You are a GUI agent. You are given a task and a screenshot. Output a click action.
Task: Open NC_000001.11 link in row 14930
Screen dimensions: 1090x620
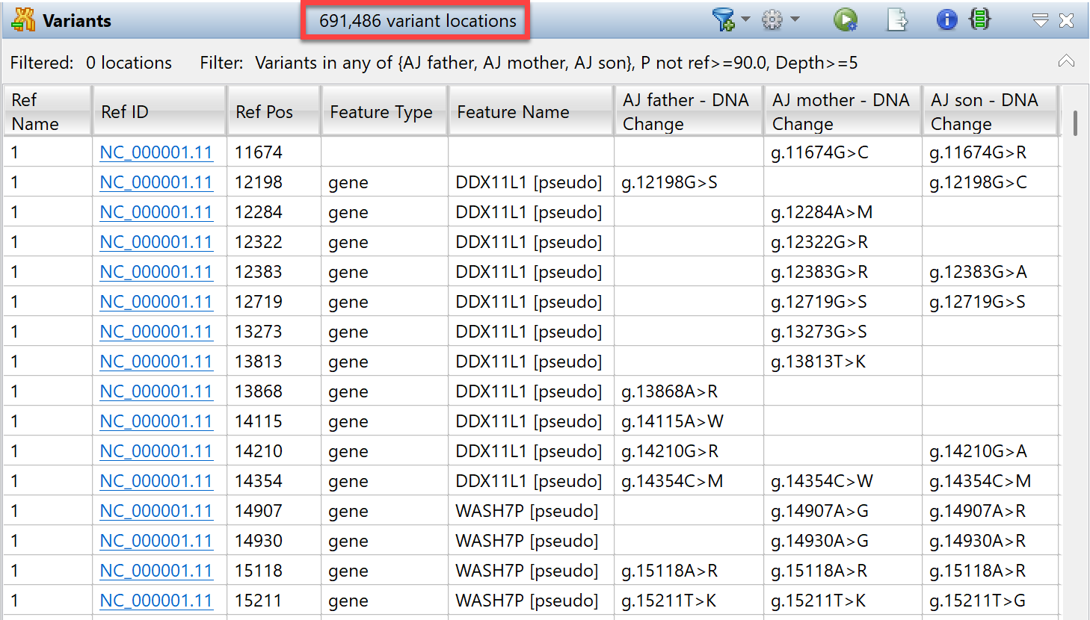(x=156, y=541)
